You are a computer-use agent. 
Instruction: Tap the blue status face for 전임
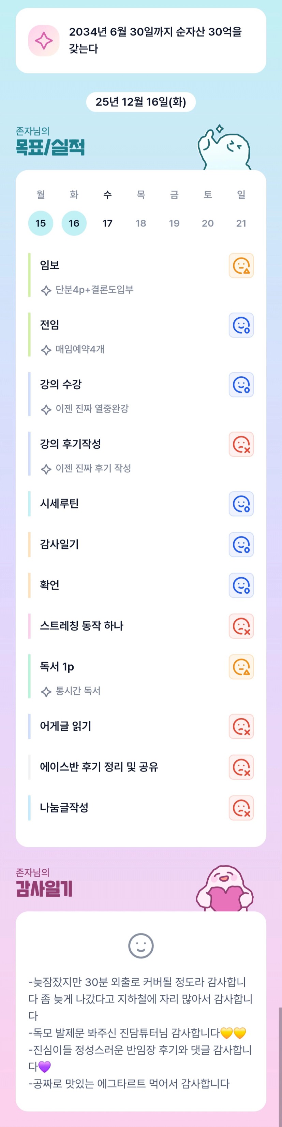pyautogui.click(x=241, y=325)
